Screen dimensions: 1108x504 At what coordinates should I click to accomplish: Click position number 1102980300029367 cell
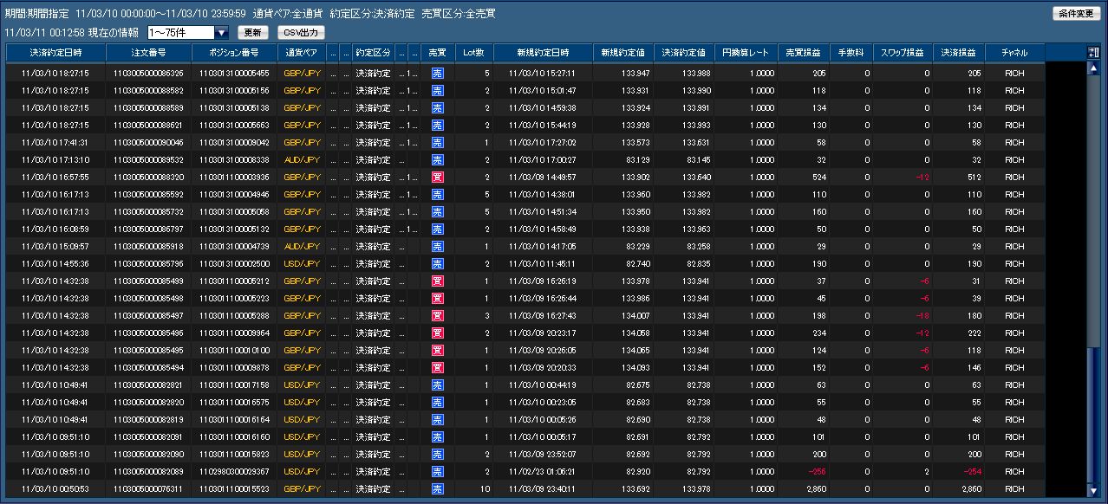tap(234, 471)
